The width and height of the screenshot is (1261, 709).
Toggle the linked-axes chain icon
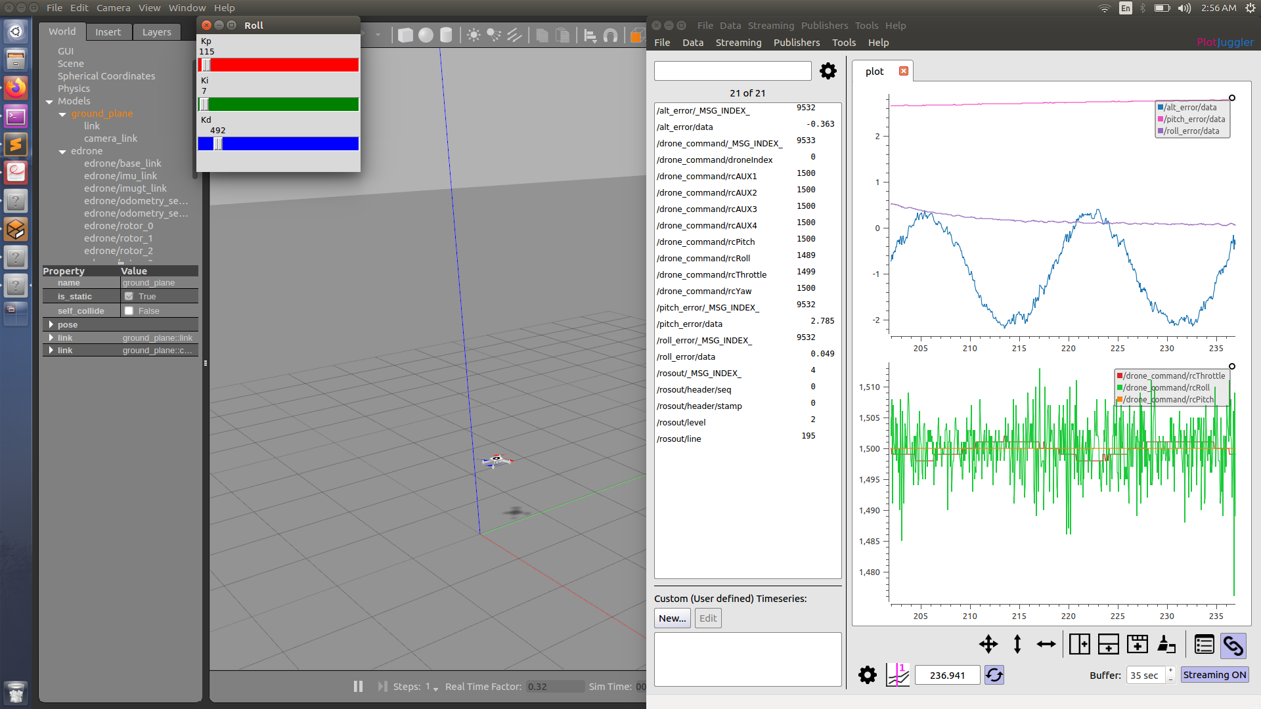(1233, 645)
